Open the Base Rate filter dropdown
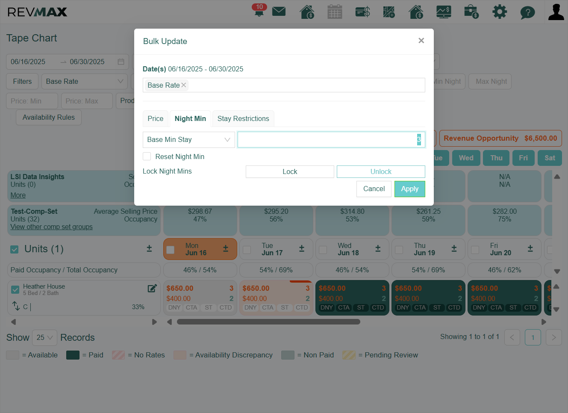 click(85, 81)
